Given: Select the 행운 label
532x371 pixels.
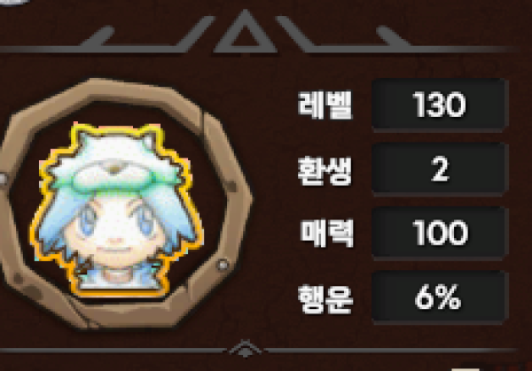Looking at the screenshot, I should point(325,298).
